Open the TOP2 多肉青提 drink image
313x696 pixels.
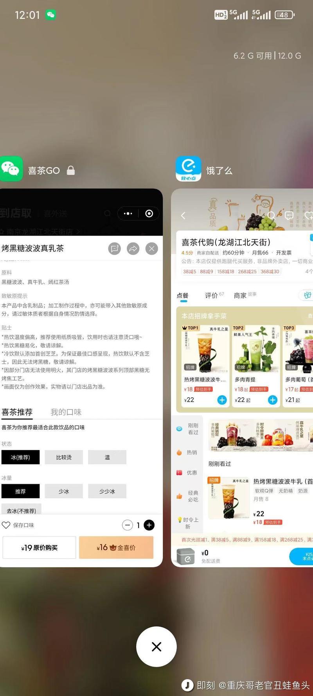[x=256, y=348]
